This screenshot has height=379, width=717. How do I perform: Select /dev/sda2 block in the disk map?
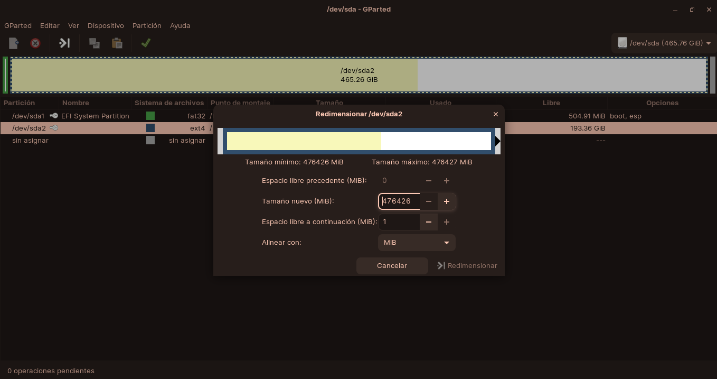click(359, 75)
